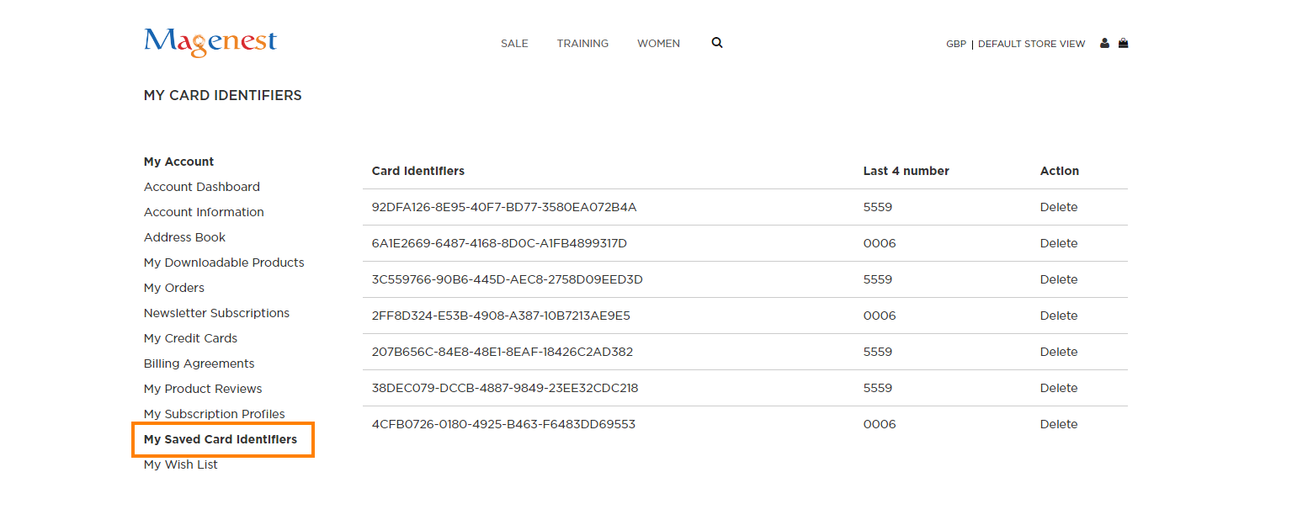
Task: Open the Address Book page
Action: (x=184, y=236)
